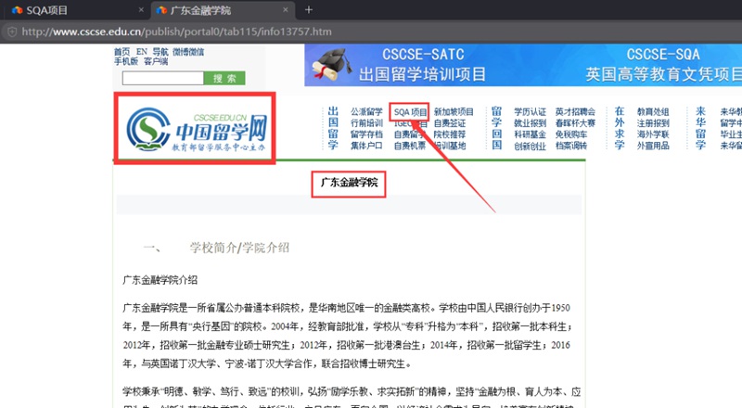Screen dimensions: 742x408
Task: Click into the site search box
Action: pyautogui.click(x=163, y=78)
